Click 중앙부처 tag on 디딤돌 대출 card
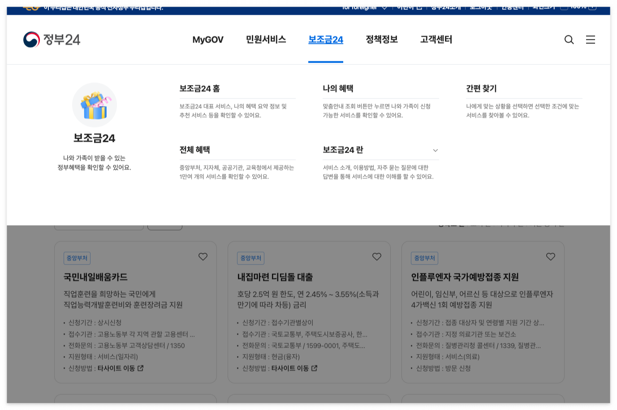 (251, 258)
